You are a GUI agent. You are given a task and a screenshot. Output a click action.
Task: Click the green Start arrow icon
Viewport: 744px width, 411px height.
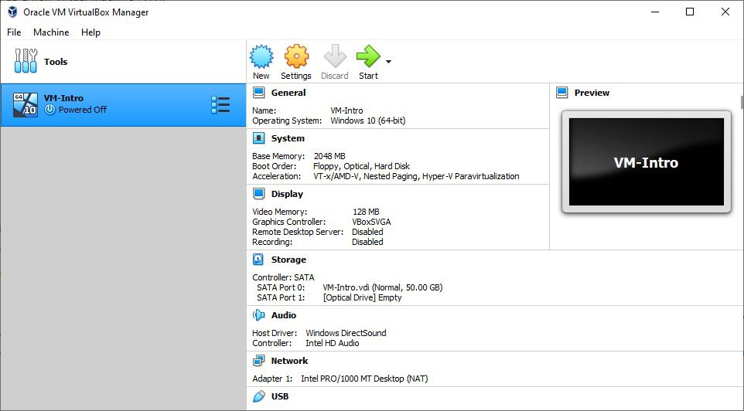tap(367, 56)
